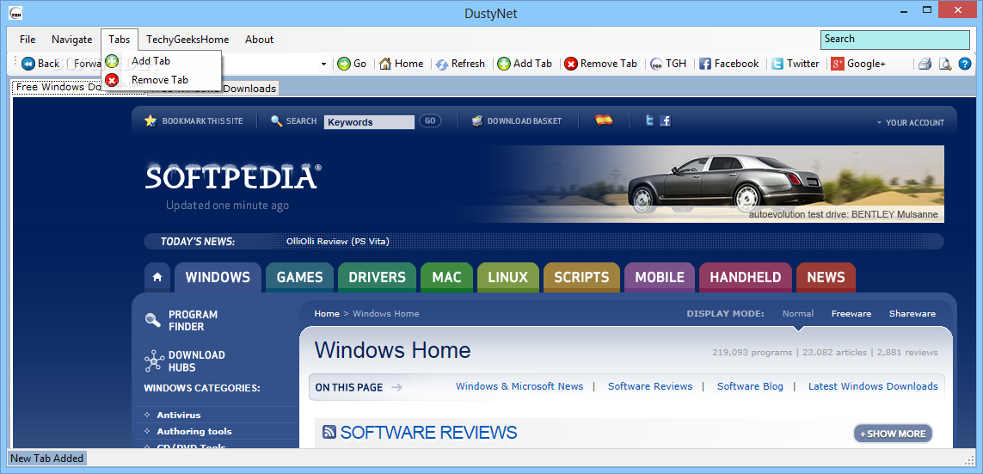Click the Twitter icon on Softpedia header
Viewport: 983px width, 474px height.
[650, 120]
